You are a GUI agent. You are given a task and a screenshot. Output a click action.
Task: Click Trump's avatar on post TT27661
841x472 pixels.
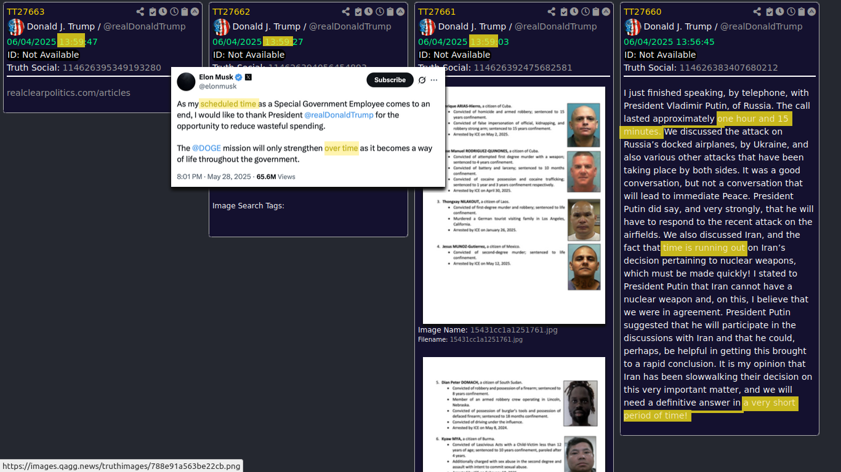427,26
